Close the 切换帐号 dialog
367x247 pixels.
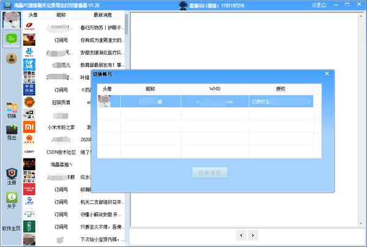click(x=327, y=74)
